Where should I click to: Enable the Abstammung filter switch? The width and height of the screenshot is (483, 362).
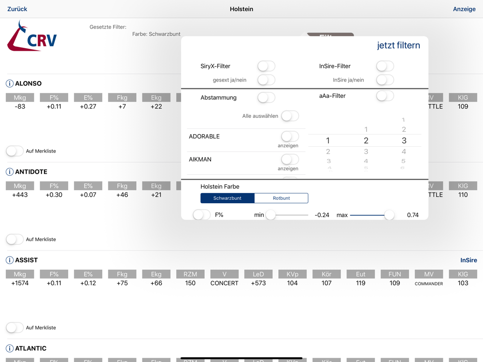coord(266,97)
